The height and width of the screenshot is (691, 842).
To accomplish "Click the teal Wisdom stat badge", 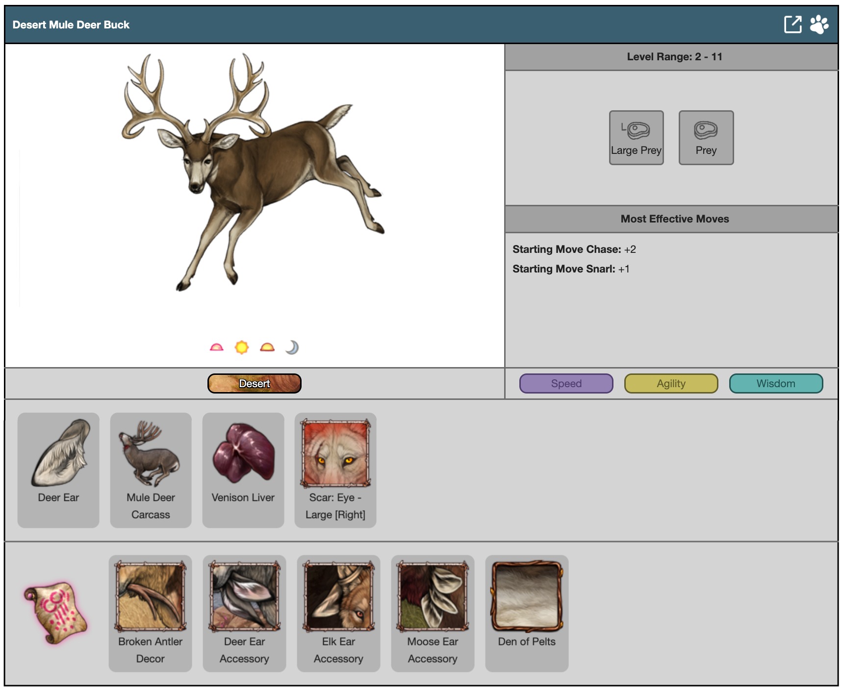I will 776,383.
